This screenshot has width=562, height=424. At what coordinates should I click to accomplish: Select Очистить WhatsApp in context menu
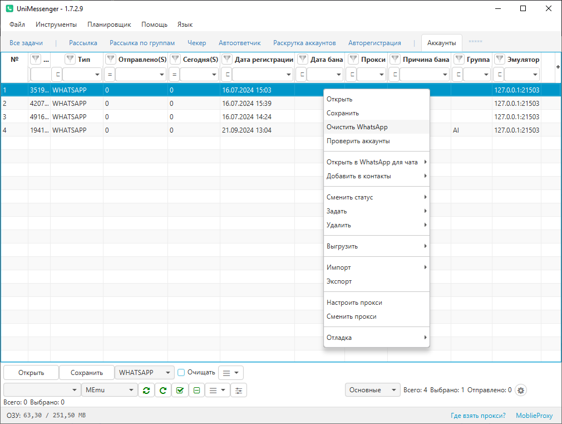click(357, 127)
